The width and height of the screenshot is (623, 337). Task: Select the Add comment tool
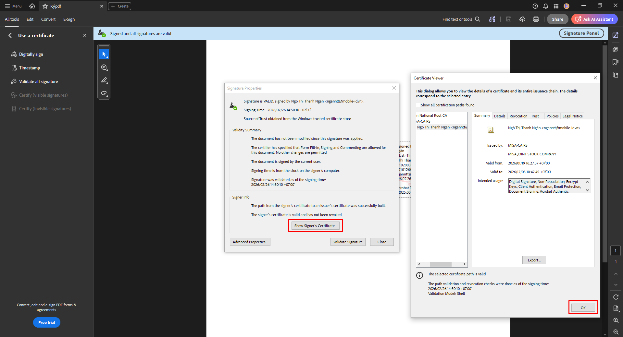(104, 67)
